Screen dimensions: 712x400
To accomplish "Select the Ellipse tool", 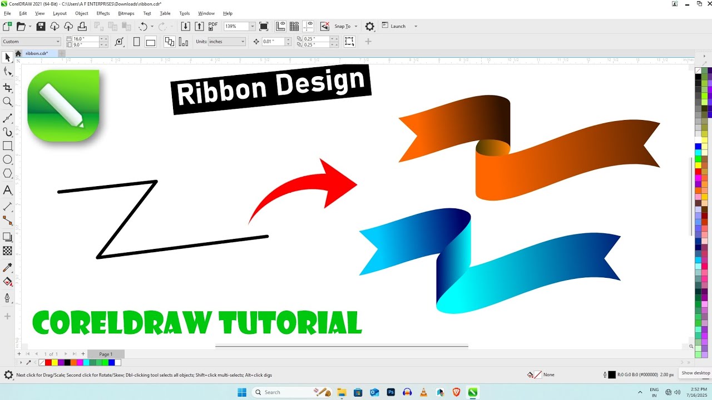I will (7, 160).
